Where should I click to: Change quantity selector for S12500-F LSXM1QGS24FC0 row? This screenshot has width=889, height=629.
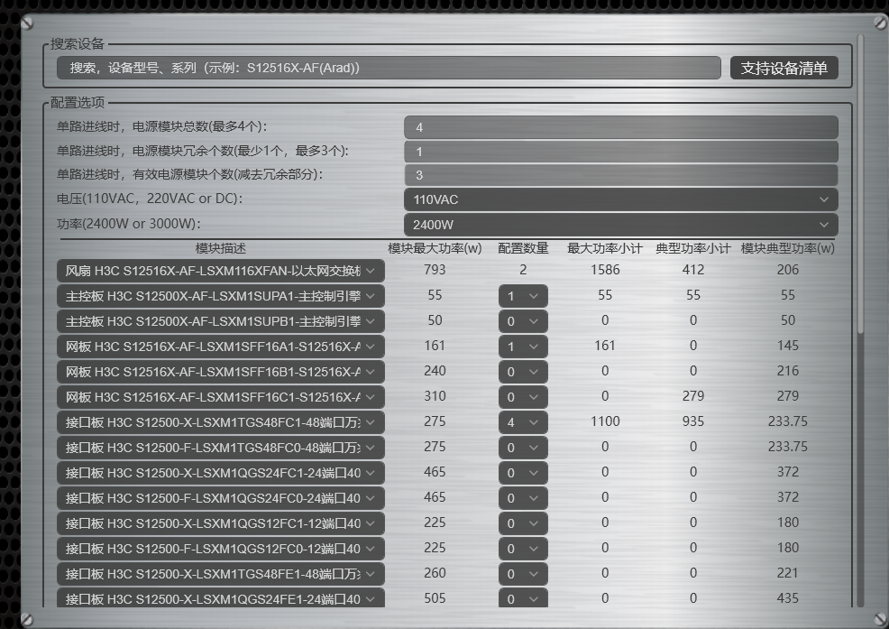[x=523, y=498]
